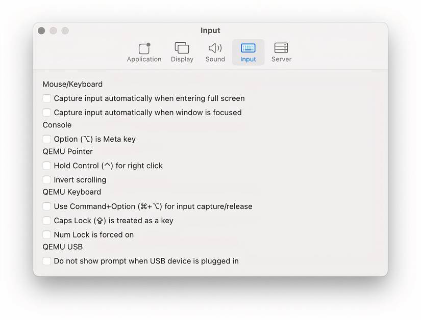
Task: Click the Mouse/Keyboard section heading
Action: pos(72,84)
